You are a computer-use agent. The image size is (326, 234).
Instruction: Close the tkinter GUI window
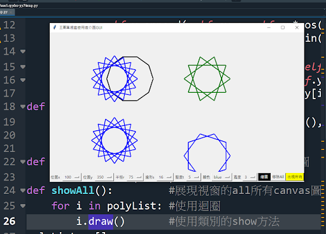tap(297, 27)
